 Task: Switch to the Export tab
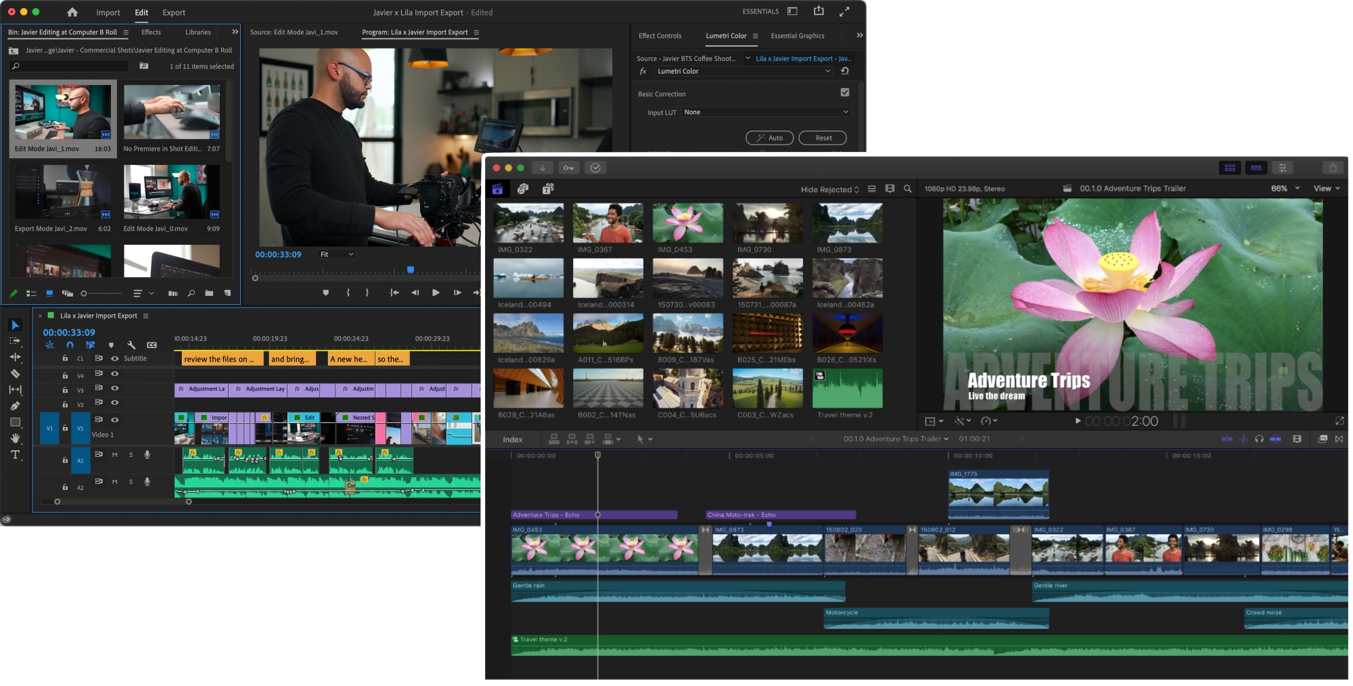click(x=174, y=12)
